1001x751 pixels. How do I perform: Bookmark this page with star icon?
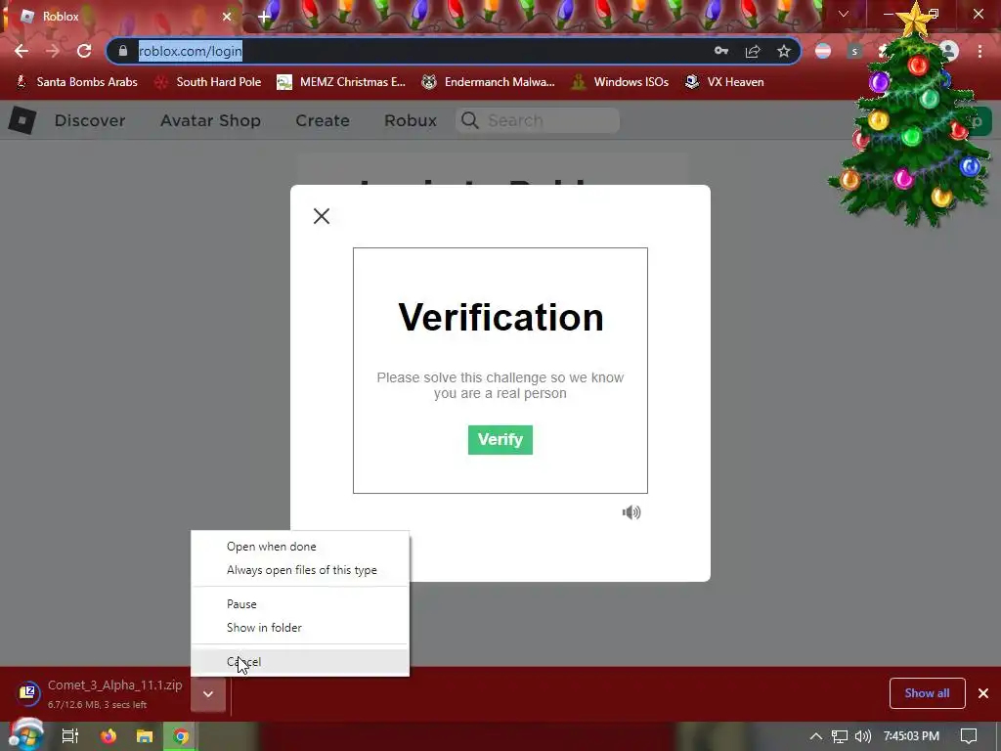(x=784, y=51)
